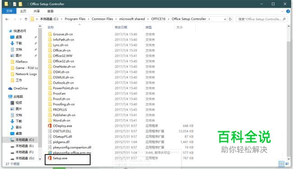Open Network Logs sidebar folder

click(24, 74)
